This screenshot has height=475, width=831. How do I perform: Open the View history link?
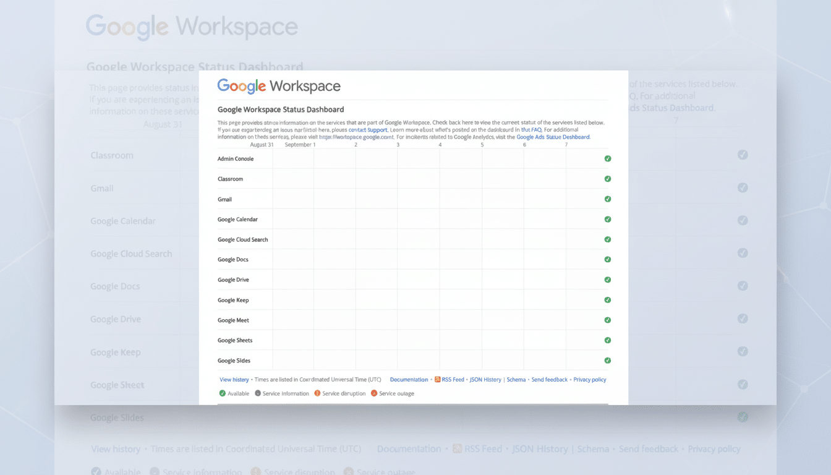pos(234,379)
